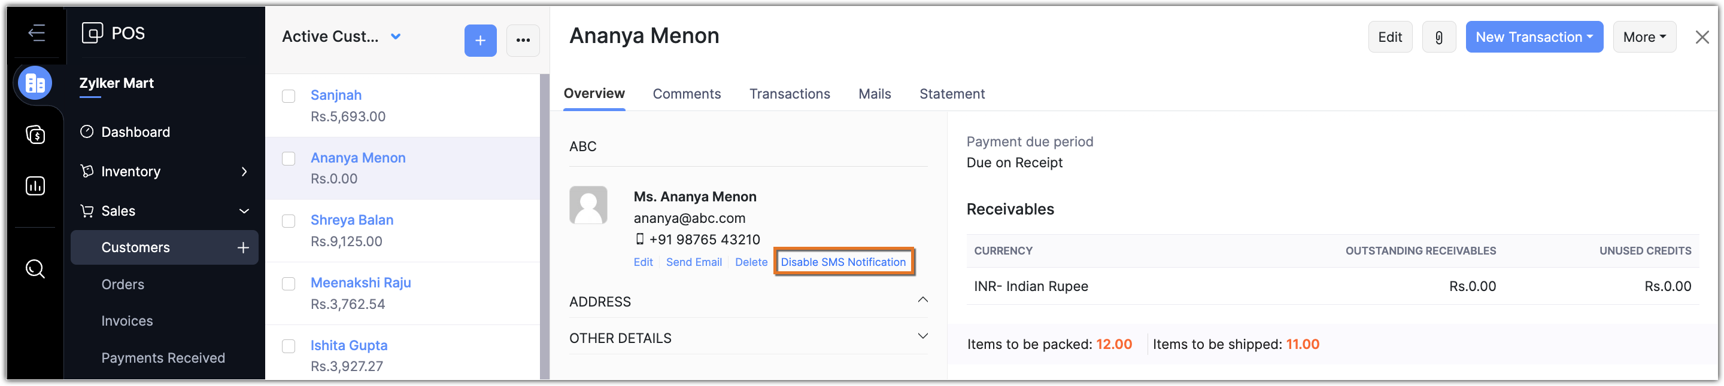The width and height of the screenshot is (1724, 386).
Task: Open the three-dots options menu
Action: [523, 41]
